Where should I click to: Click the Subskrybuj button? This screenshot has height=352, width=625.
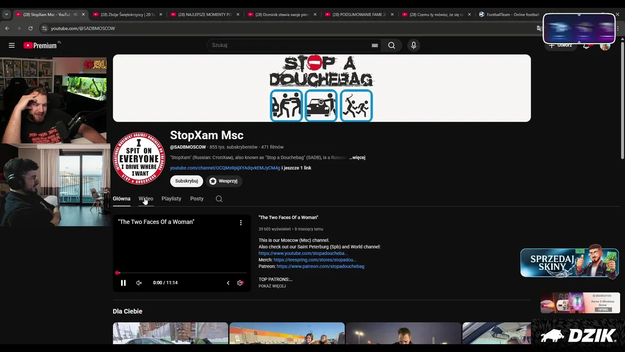pyautogui.click(x=187, y=181)
